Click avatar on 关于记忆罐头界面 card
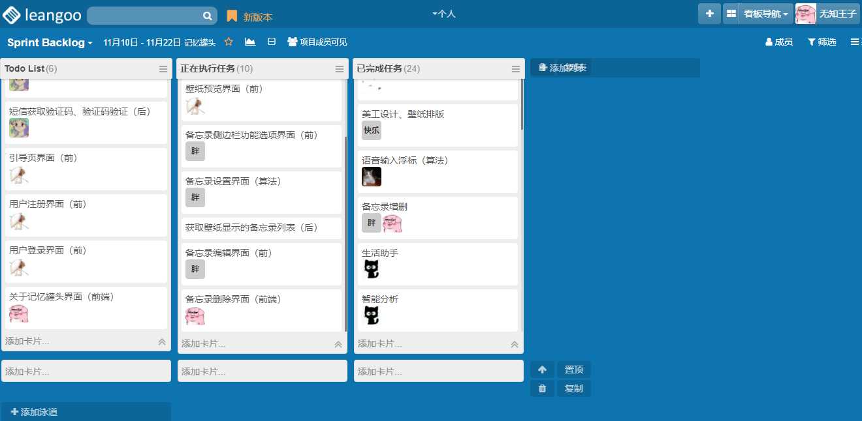This screenshot has height=421, width=862. [19, 313]
